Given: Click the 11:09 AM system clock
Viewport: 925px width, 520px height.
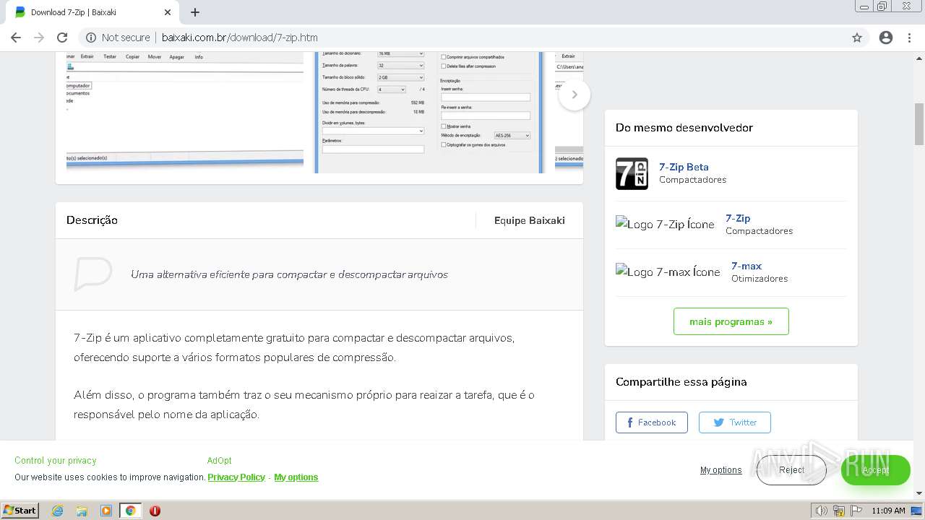Looking at the screenshot, I should [x=888, y=511].
